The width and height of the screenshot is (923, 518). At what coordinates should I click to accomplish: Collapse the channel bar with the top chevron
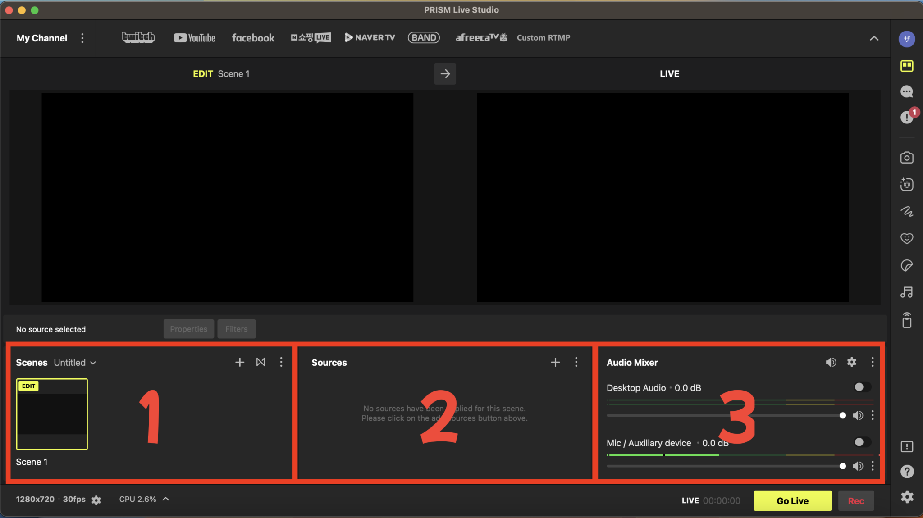point(874,38)
